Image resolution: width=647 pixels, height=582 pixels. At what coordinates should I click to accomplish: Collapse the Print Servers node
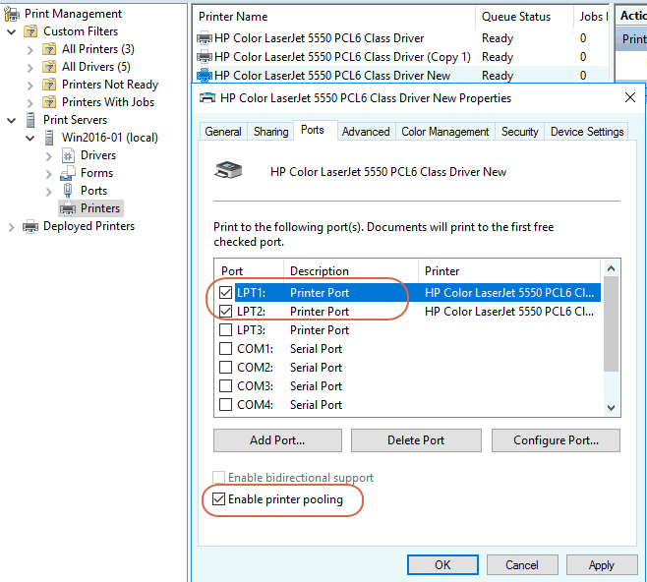12,121
